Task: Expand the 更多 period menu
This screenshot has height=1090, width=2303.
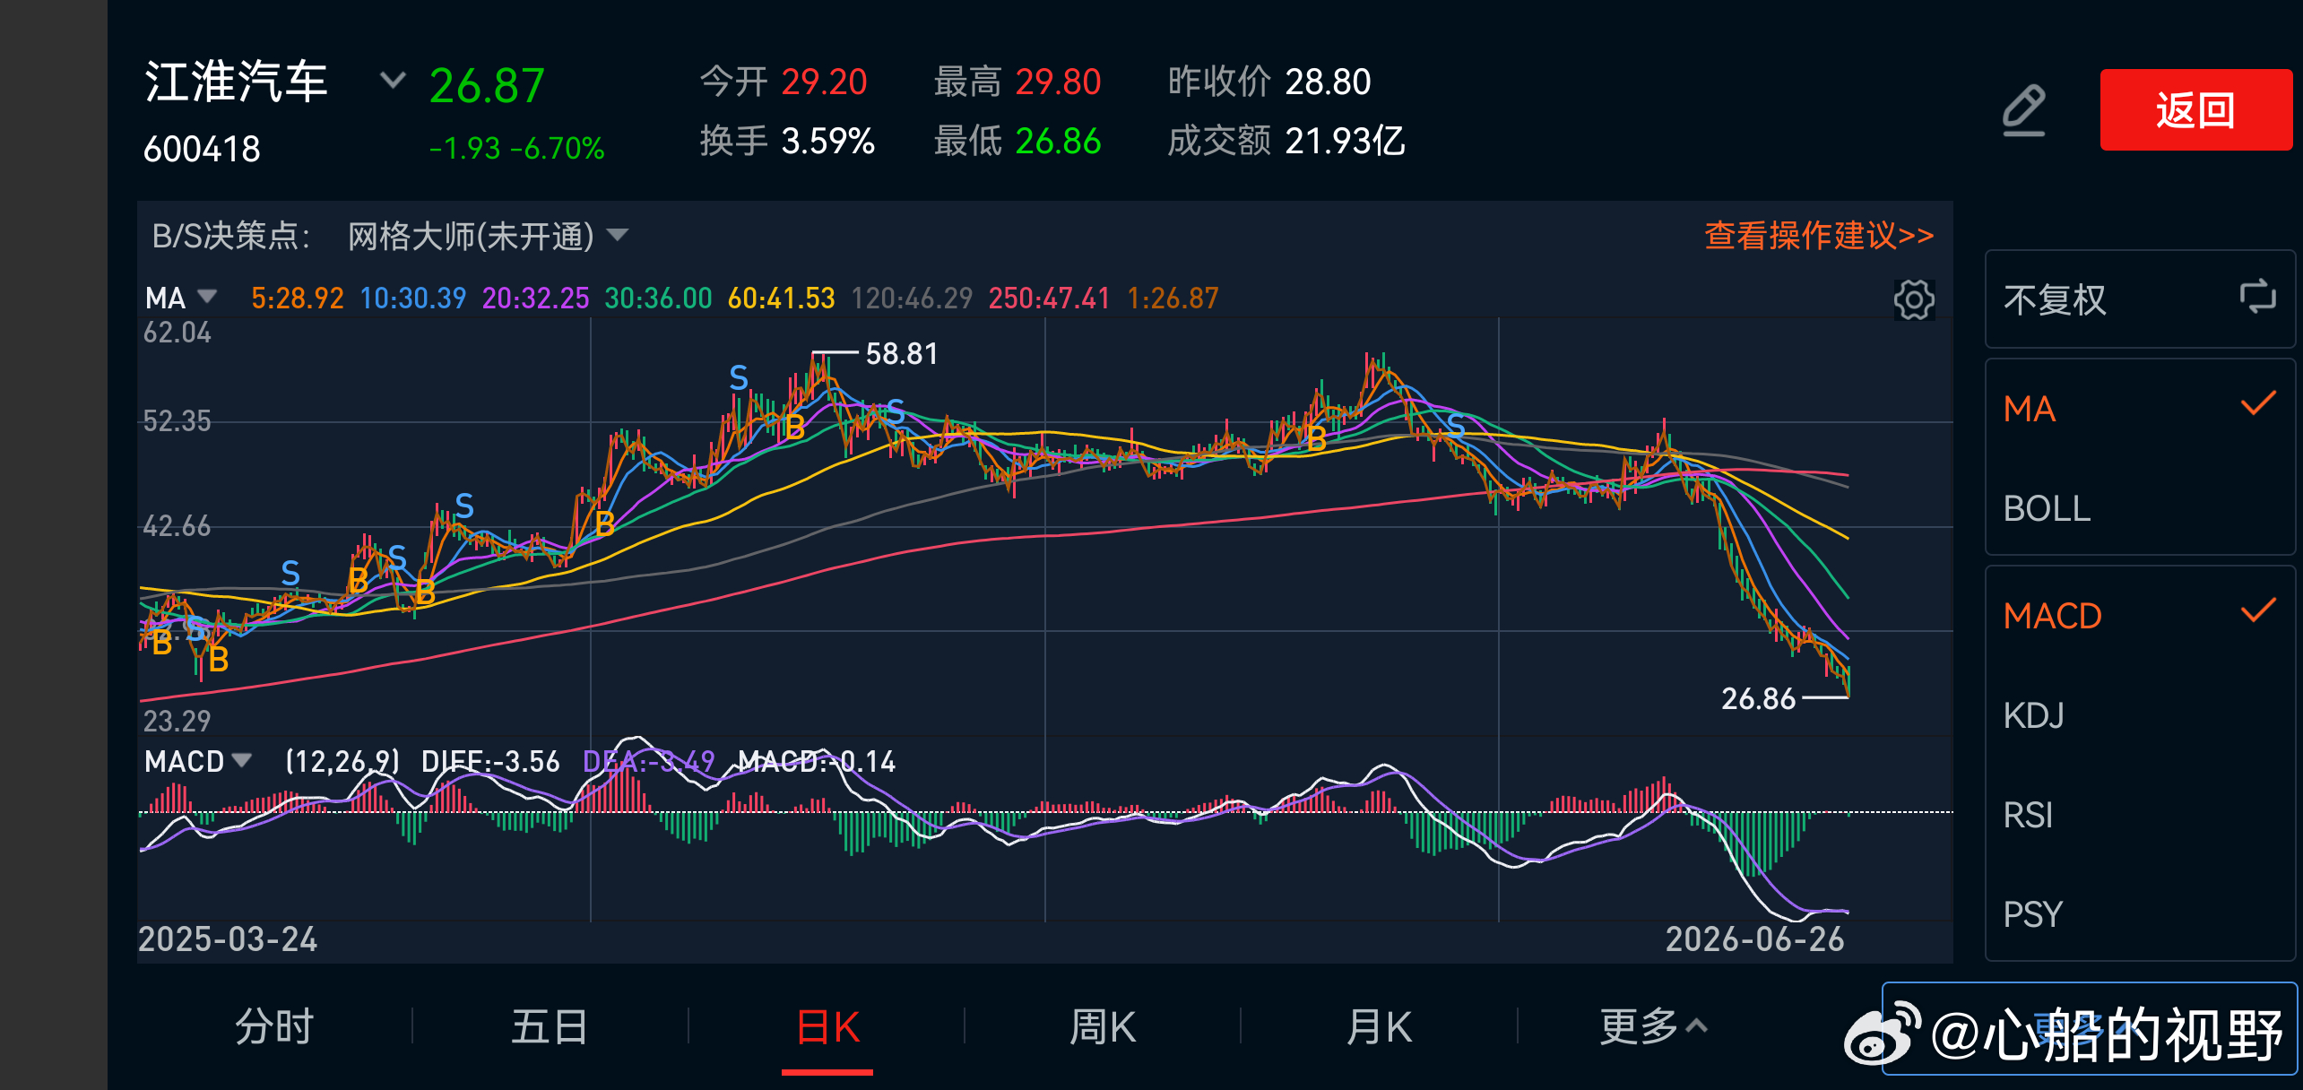Action: coord(1653,1026)
